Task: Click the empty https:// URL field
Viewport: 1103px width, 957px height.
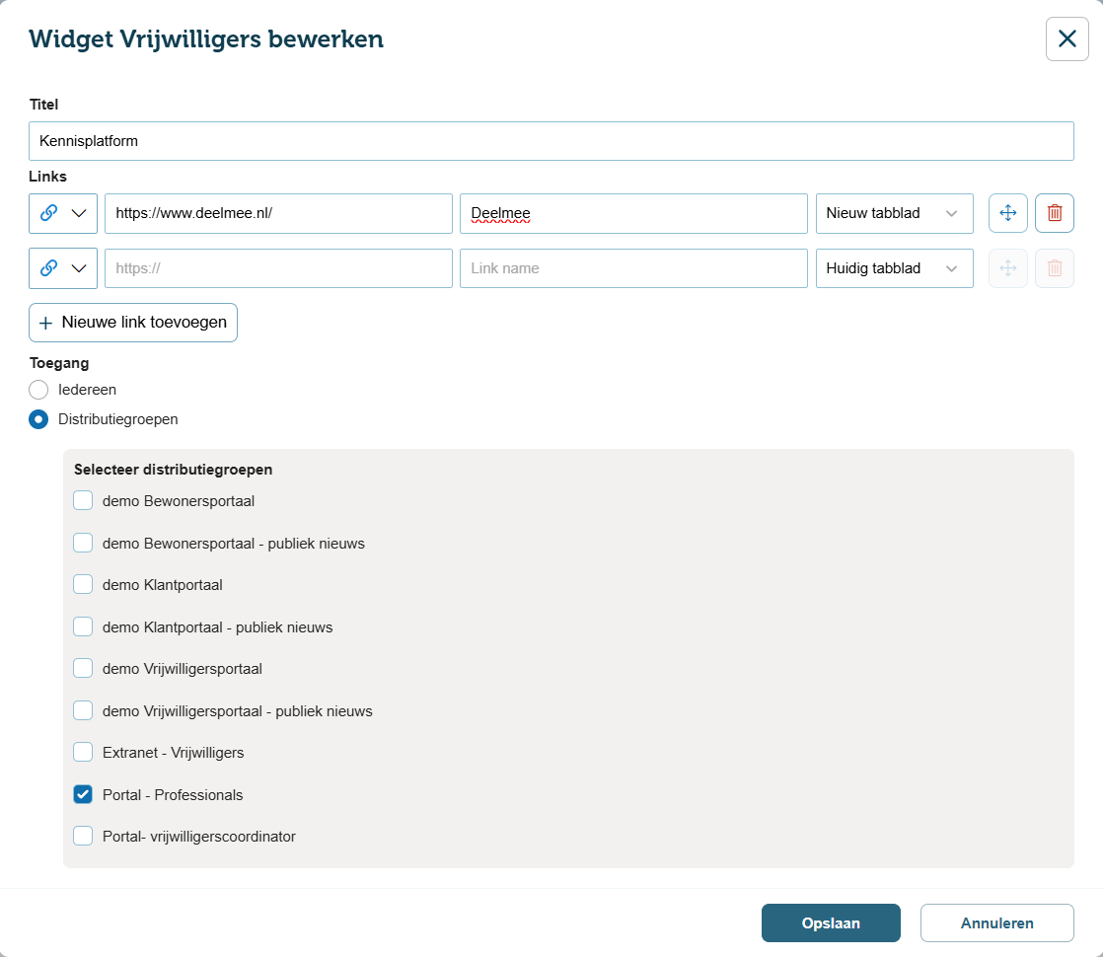Action: pos(278,268)
